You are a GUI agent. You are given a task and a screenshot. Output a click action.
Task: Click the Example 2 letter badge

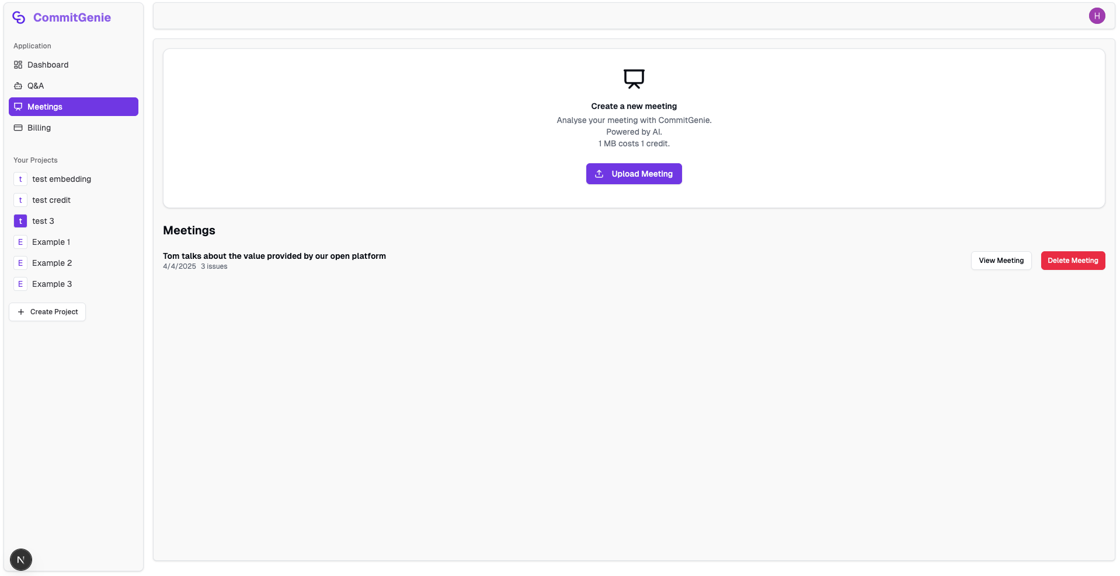20,263
